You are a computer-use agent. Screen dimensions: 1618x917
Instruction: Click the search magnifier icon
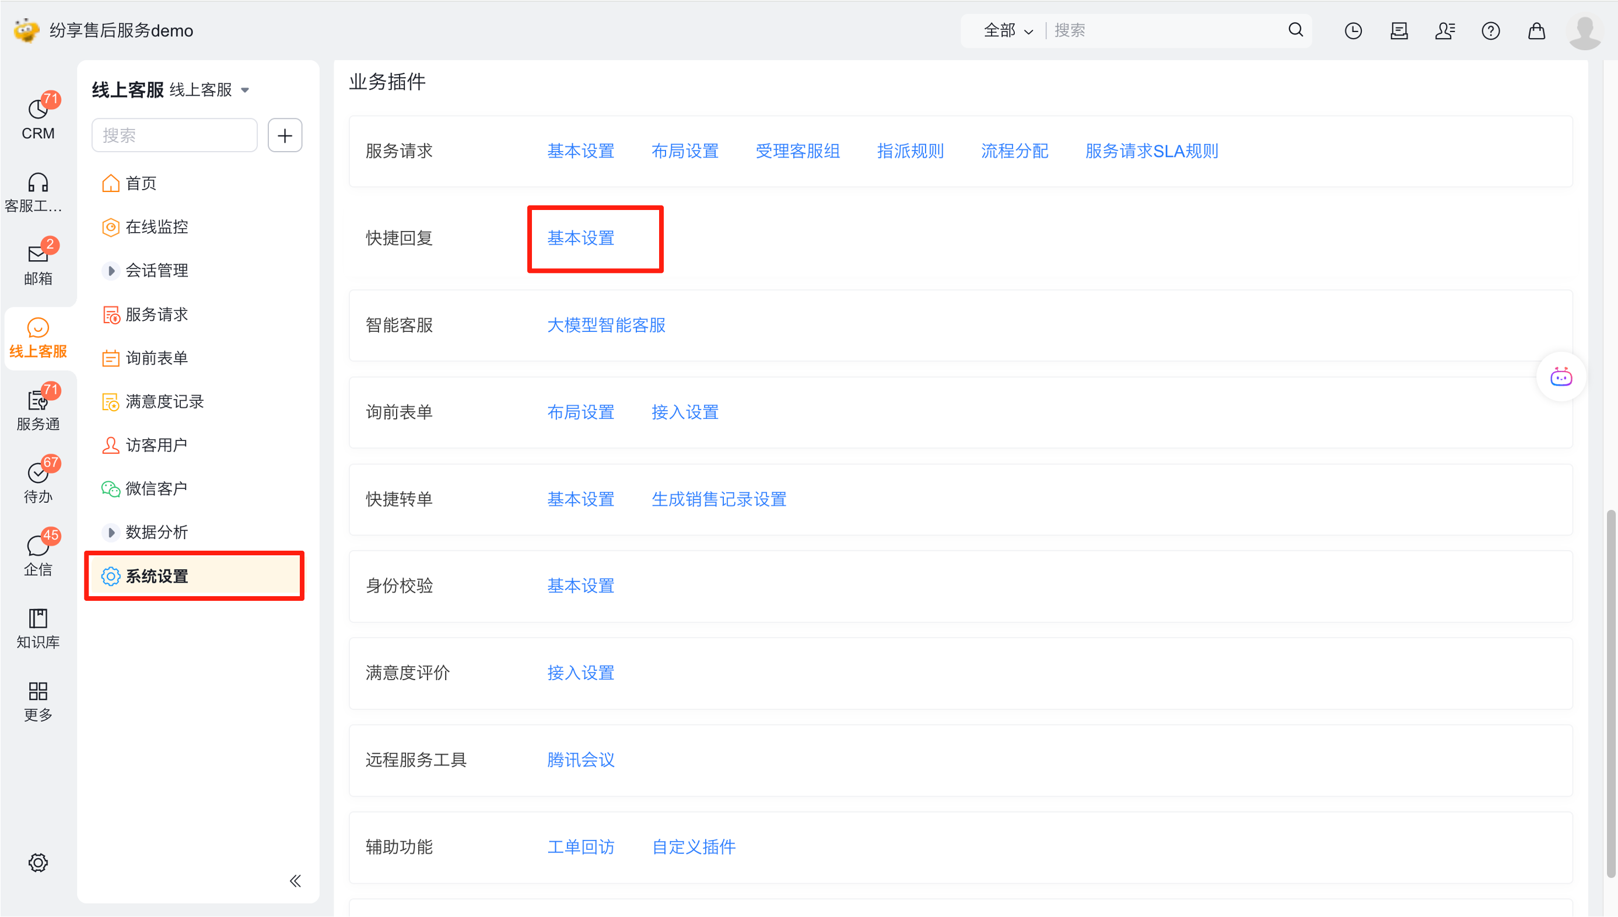[1295, 30]
